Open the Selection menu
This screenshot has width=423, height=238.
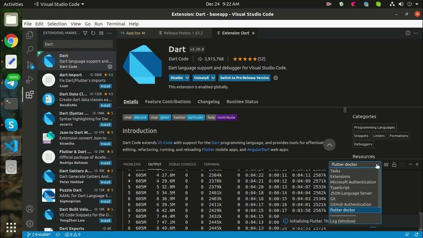57,24
